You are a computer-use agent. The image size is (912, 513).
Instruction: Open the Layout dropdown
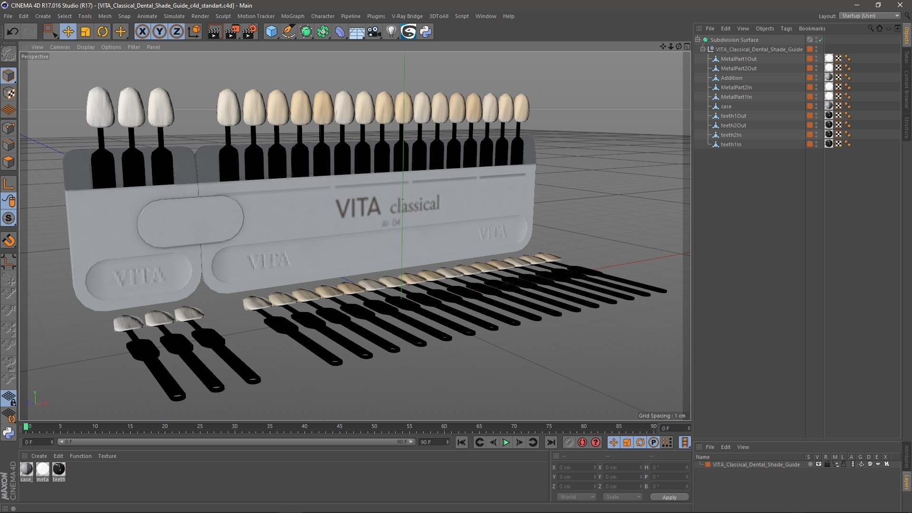870,16
